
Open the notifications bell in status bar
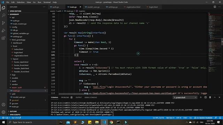point(220,118)
